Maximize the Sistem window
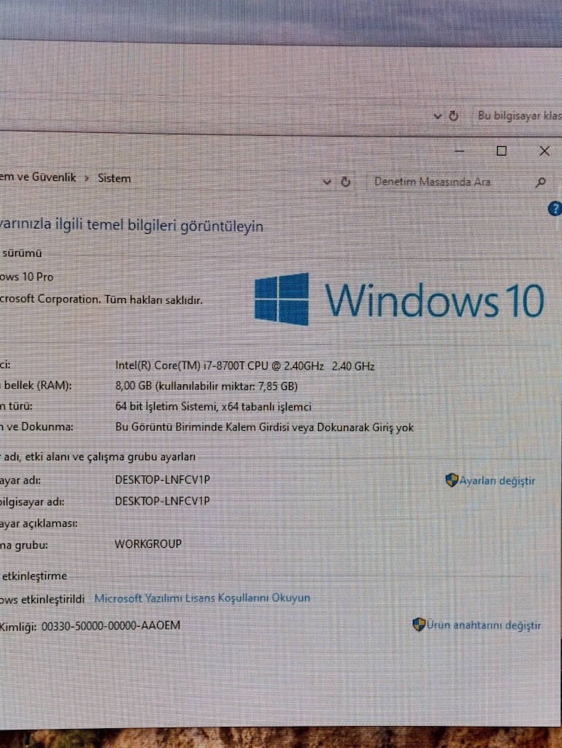 click(501, 151)
